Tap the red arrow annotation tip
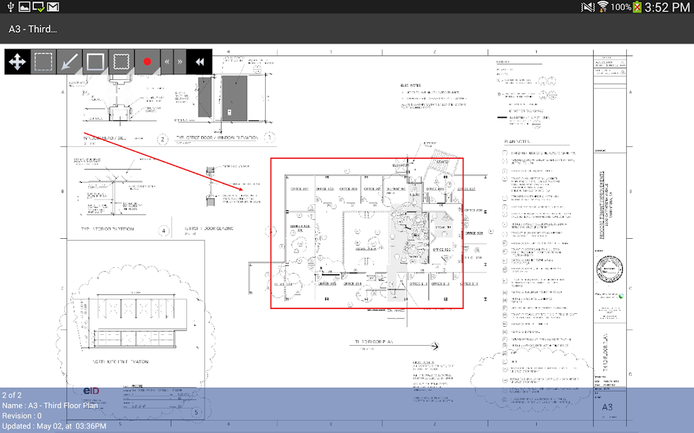Viewport: 694px width, 433px height. 242,189
